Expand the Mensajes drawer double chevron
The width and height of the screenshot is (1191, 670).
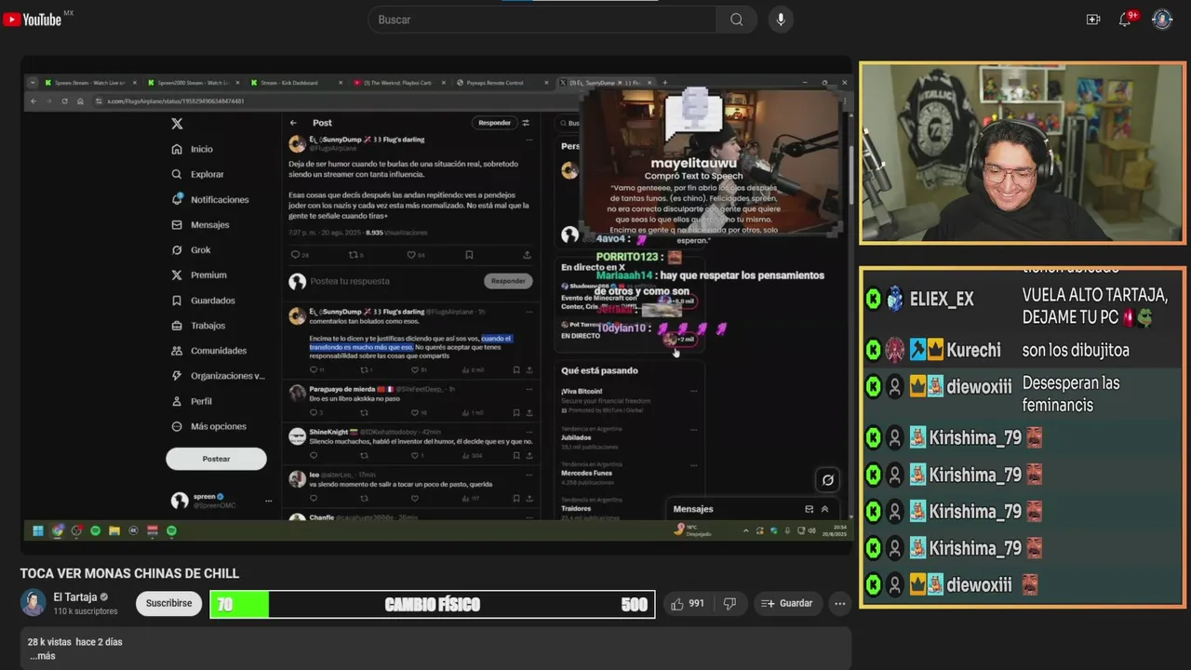click(x=824, y=509)
